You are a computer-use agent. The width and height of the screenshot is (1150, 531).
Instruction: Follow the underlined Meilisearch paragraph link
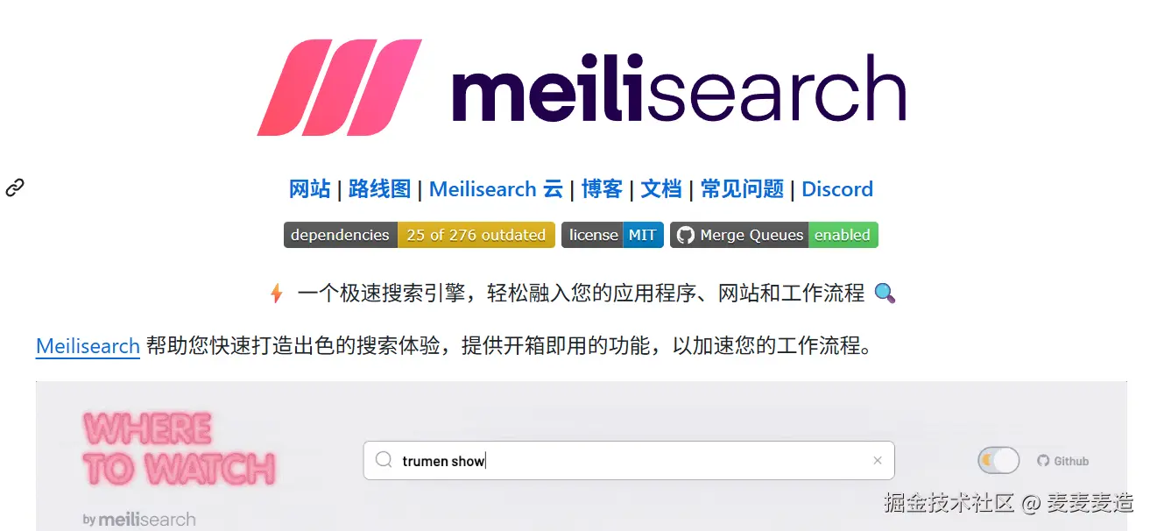pos(88,346)
